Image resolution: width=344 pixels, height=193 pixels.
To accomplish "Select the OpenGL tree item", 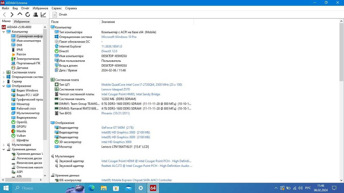I will [22, 122].
